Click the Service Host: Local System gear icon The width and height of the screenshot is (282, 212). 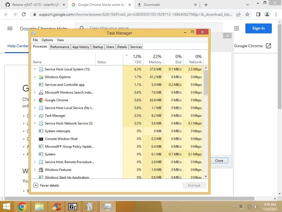click(41, 69)
